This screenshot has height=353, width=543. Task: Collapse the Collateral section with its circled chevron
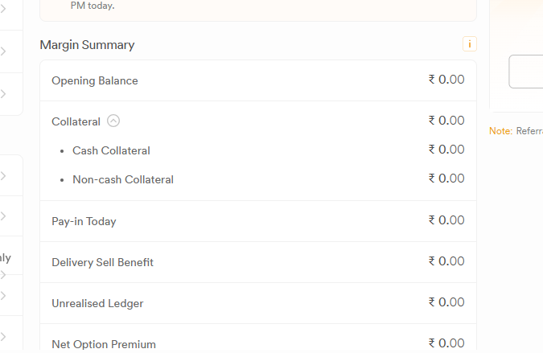(x=113, y=121)
